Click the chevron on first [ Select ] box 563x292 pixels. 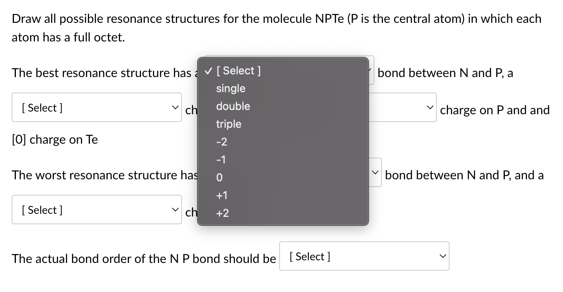coord(175,107)
